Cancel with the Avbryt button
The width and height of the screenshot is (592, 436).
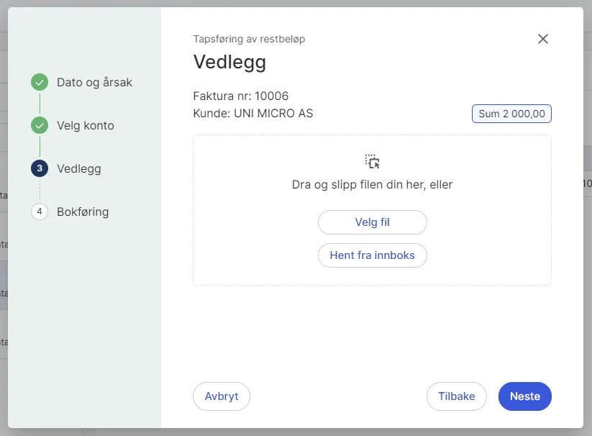pos(222,396)
